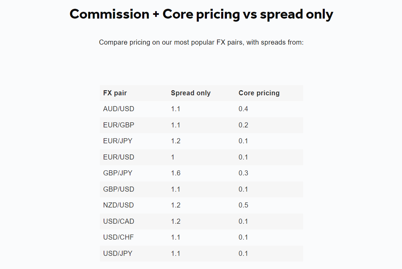Click the 0.5 core pricing for NZD/USD
Viewport: 402px width, 269px height.
[244, 205]
